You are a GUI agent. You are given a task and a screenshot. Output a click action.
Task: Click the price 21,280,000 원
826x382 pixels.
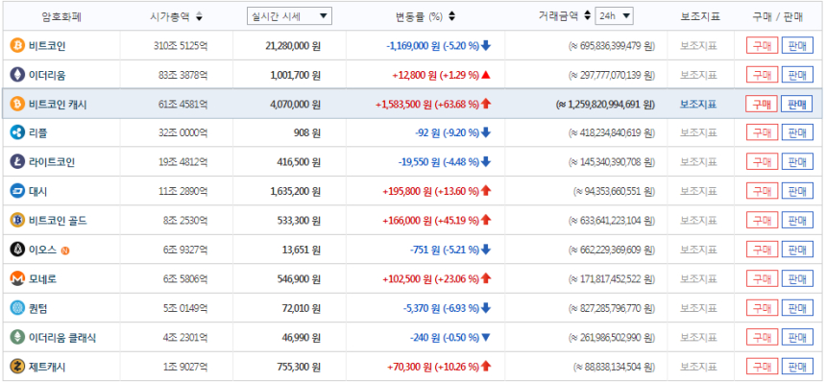pyautogui.click(x=292, y=46)
